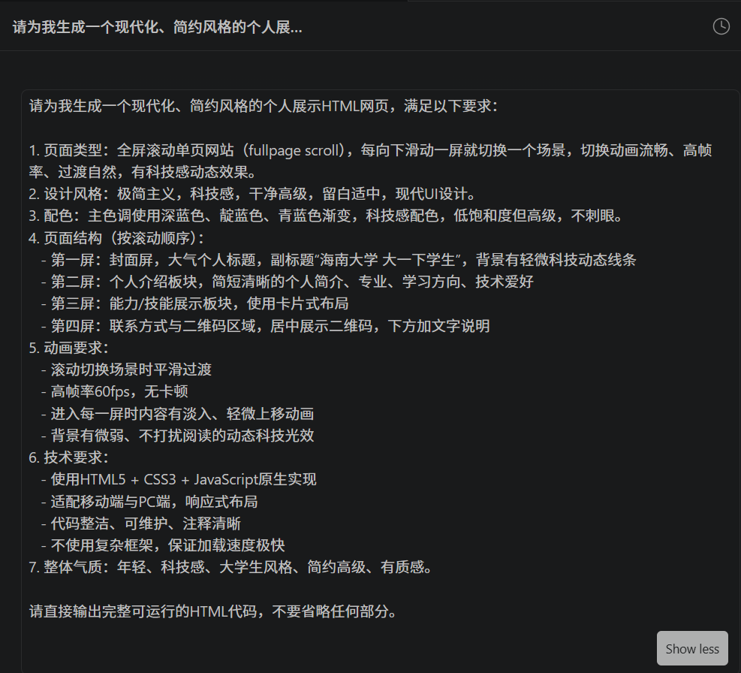Click the line '- 代码整洁、可维护、注释清晰'
The image size is (741, 673).
click(x=141, y=524)
